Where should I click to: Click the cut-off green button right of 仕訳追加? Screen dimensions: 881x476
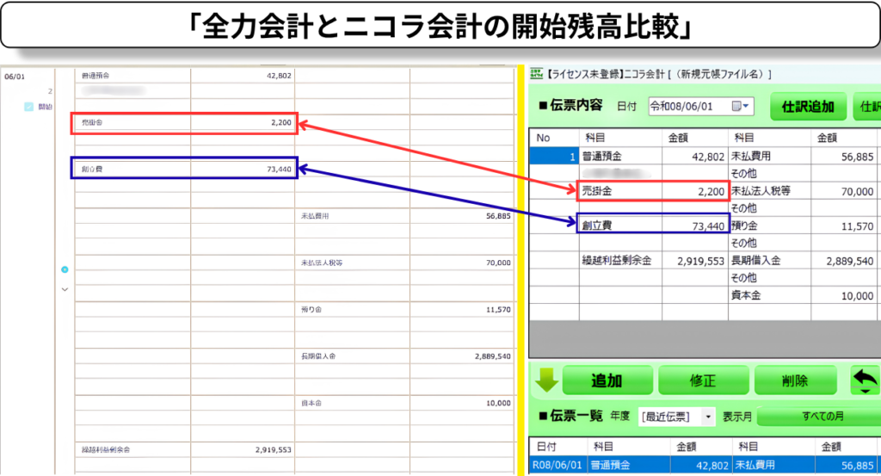point(867,106)
